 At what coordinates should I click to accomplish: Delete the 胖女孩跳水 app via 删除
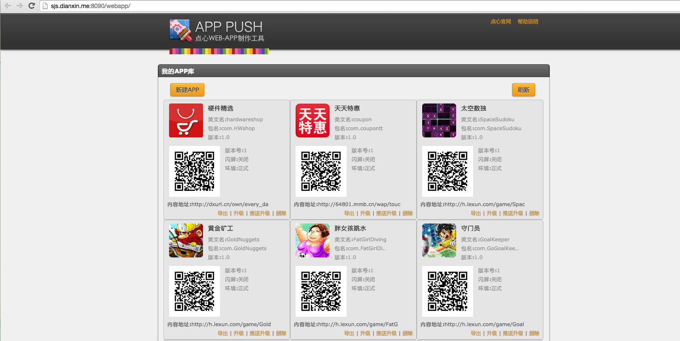tap(408, 333)
